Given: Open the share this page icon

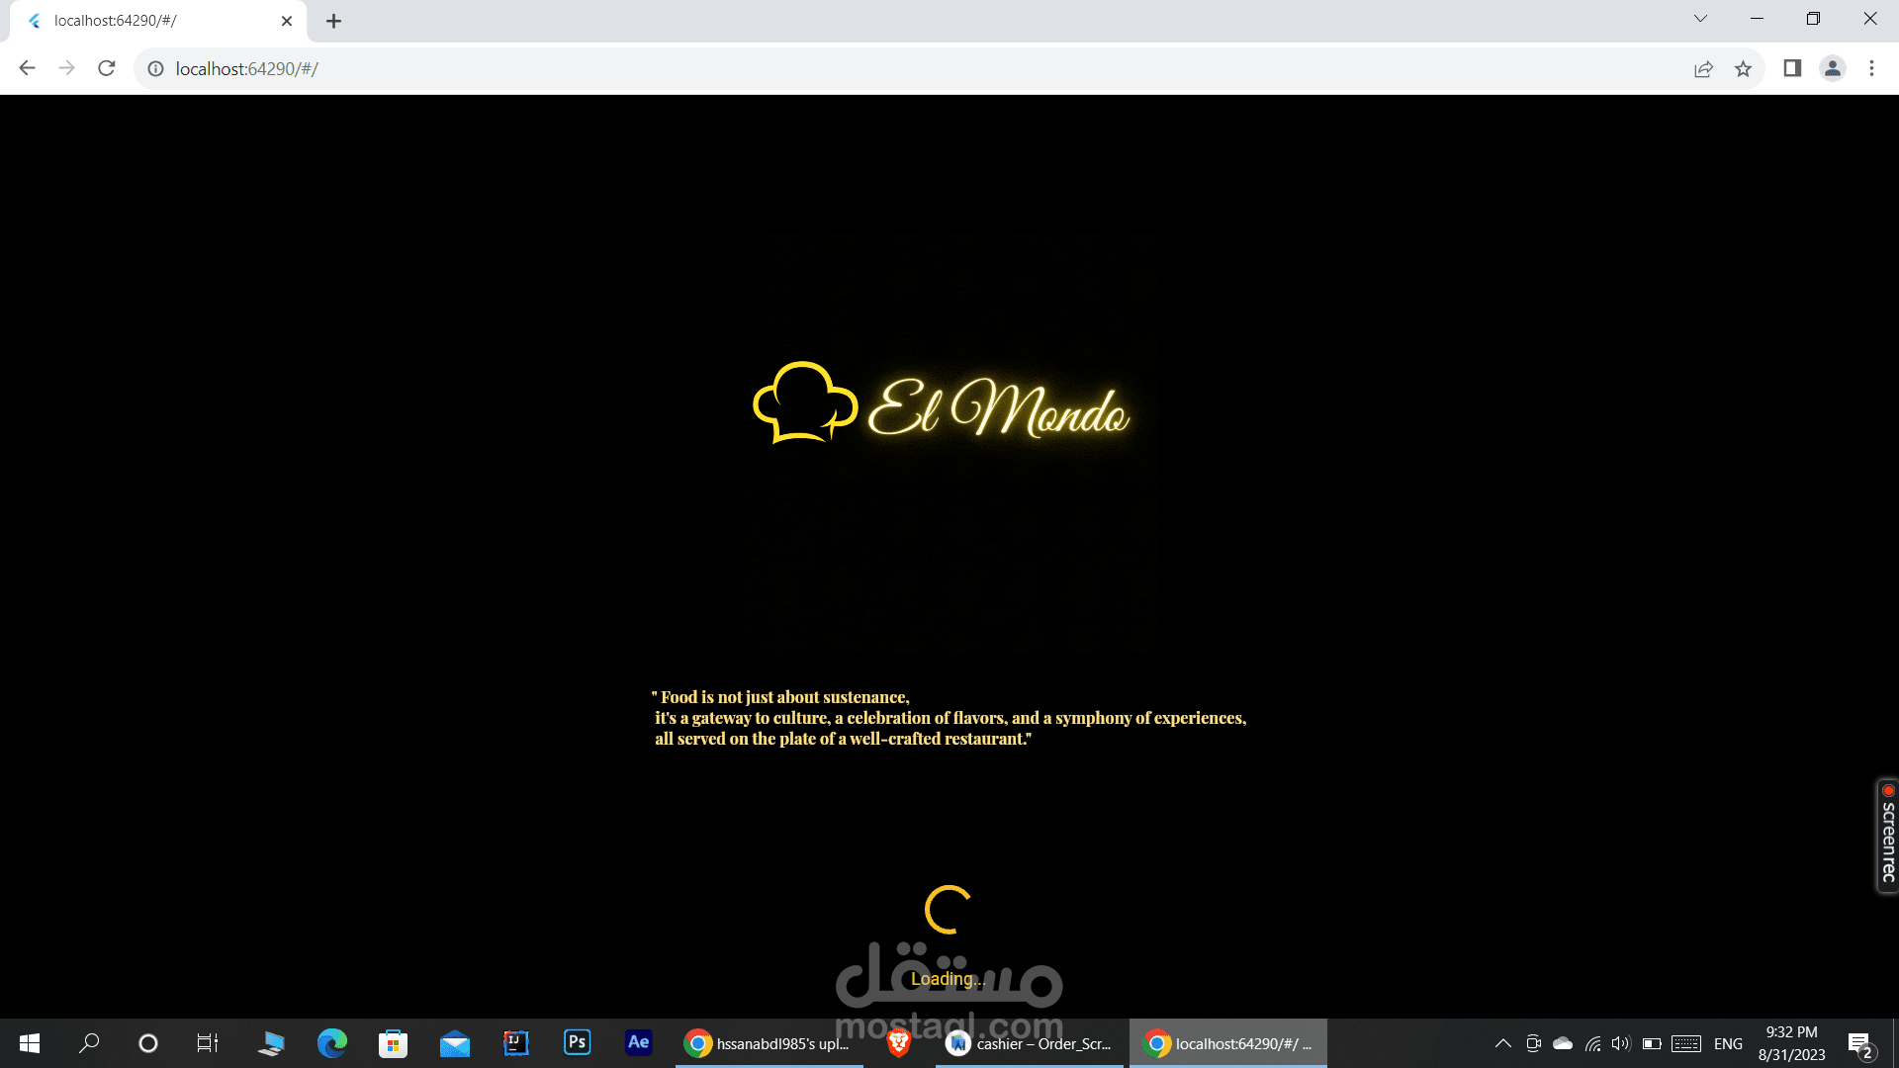Looking at the screenshot, I should (1703, 68).
